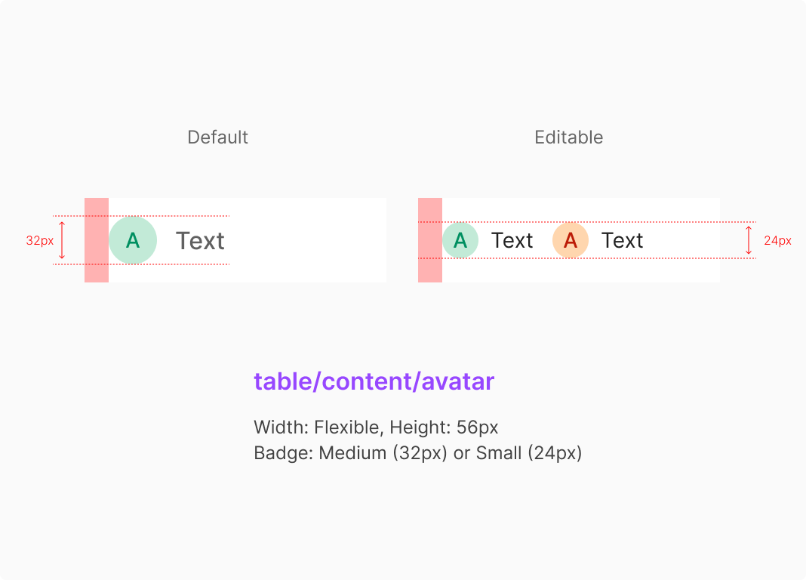The width and height of the screenshot is (806, 580).
Task: Click "Text" beside the orange avatar
Action: pyautogui.click(x=622, y=240)
